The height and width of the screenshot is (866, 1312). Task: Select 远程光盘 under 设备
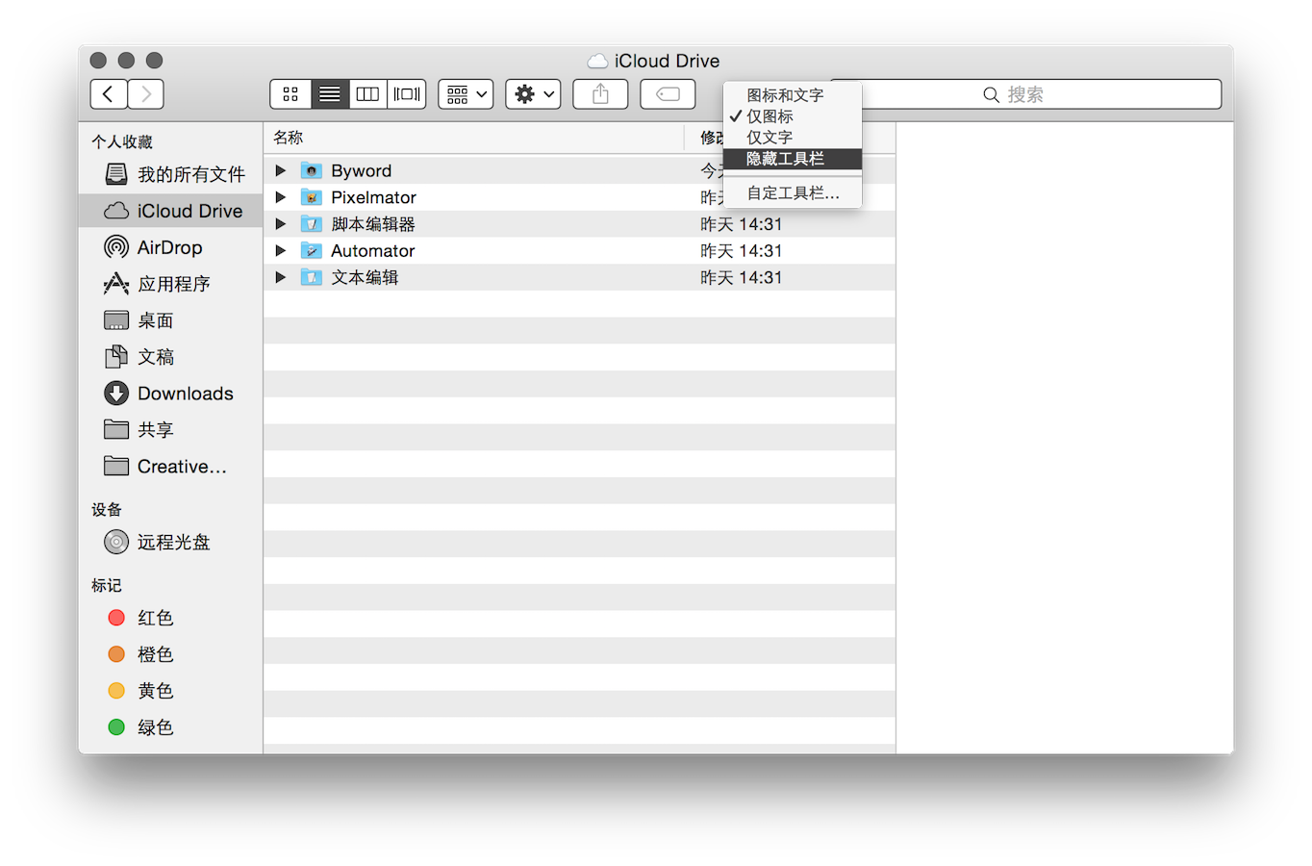171,542
